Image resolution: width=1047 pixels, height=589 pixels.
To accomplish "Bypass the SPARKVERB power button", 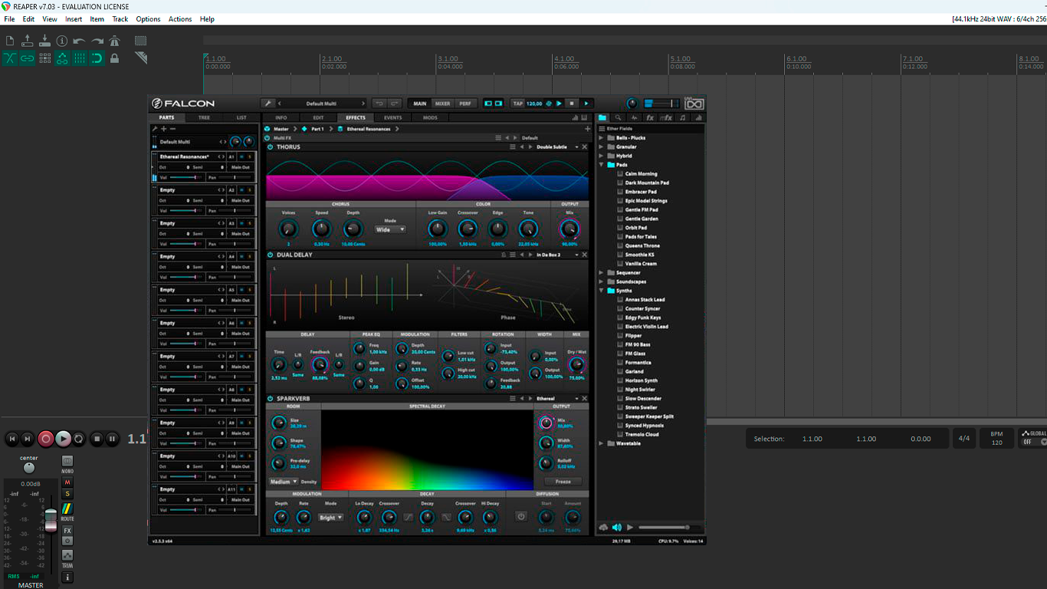I will (x=271, y=399).
